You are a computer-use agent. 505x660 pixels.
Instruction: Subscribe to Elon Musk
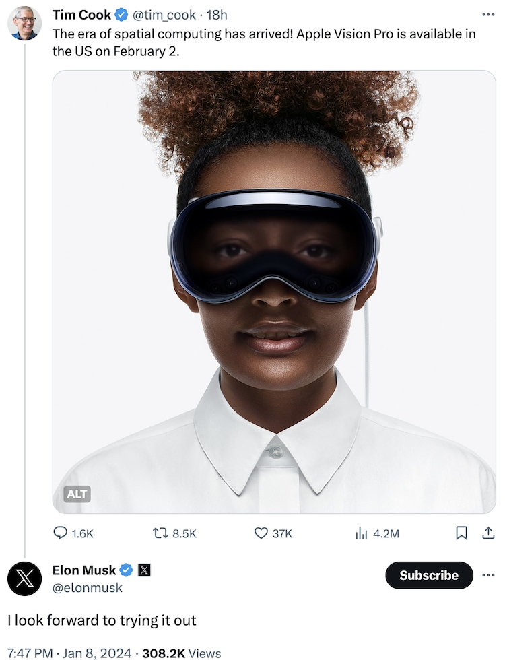428,575
